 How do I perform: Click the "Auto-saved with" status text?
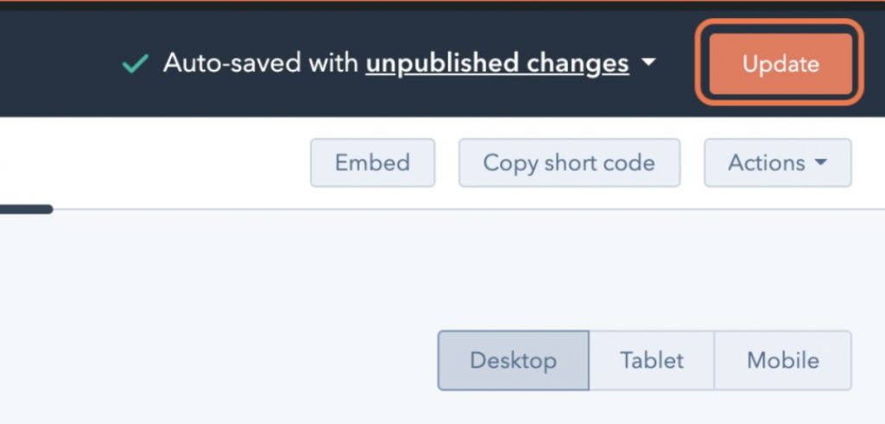coord(262,64)
